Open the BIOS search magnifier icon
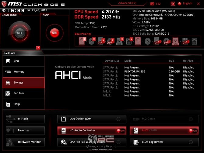Screen dimensions: 204x153 pos(173,4)
